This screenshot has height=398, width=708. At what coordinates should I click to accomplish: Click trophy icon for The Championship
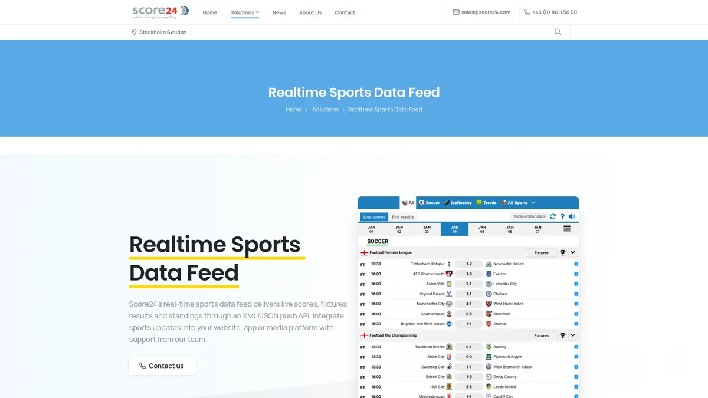(563, 335)
